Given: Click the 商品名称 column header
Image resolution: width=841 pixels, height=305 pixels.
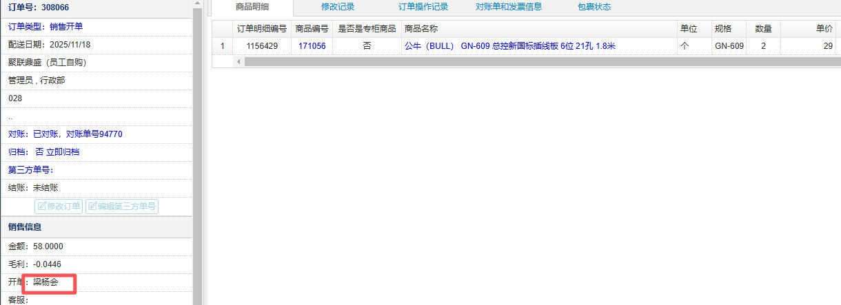Looking at the screenshot, I should coord(421,29).
